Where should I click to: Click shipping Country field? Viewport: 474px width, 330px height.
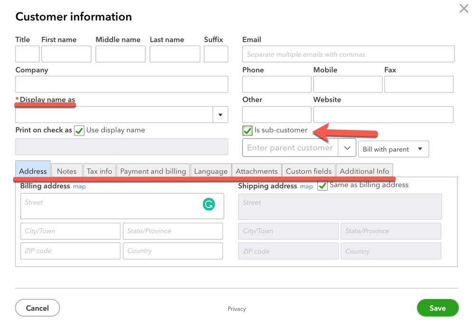coord(391,251)
